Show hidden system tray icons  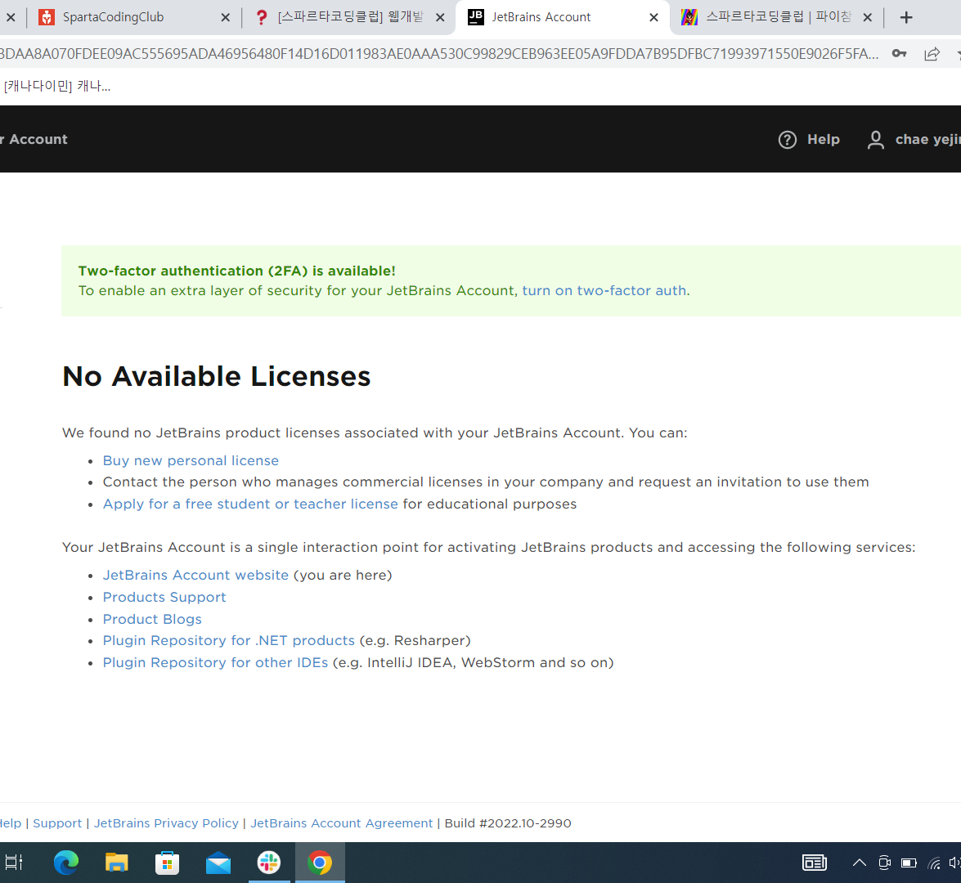pos(860,863)
